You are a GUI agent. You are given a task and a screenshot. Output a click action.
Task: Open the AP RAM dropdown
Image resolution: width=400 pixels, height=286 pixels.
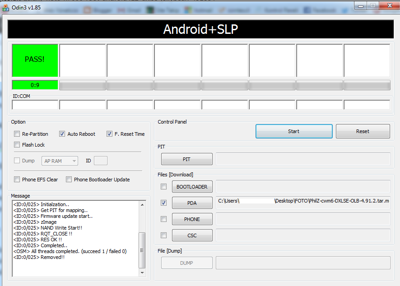click(x=60, y=161)
